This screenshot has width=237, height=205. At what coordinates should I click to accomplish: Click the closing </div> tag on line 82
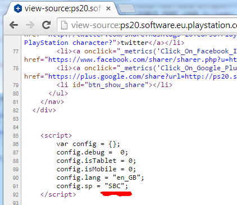point(44,110)
